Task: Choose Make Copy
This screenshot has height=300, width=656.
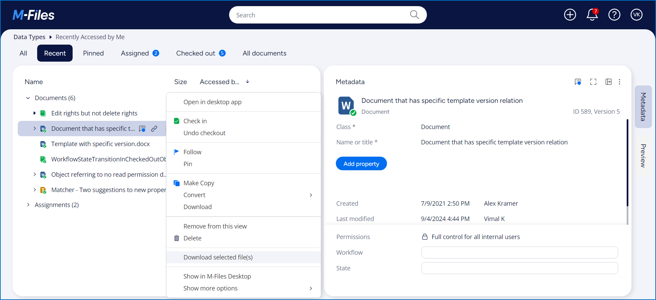Action: pyautogui.click(x=243, y=183)
